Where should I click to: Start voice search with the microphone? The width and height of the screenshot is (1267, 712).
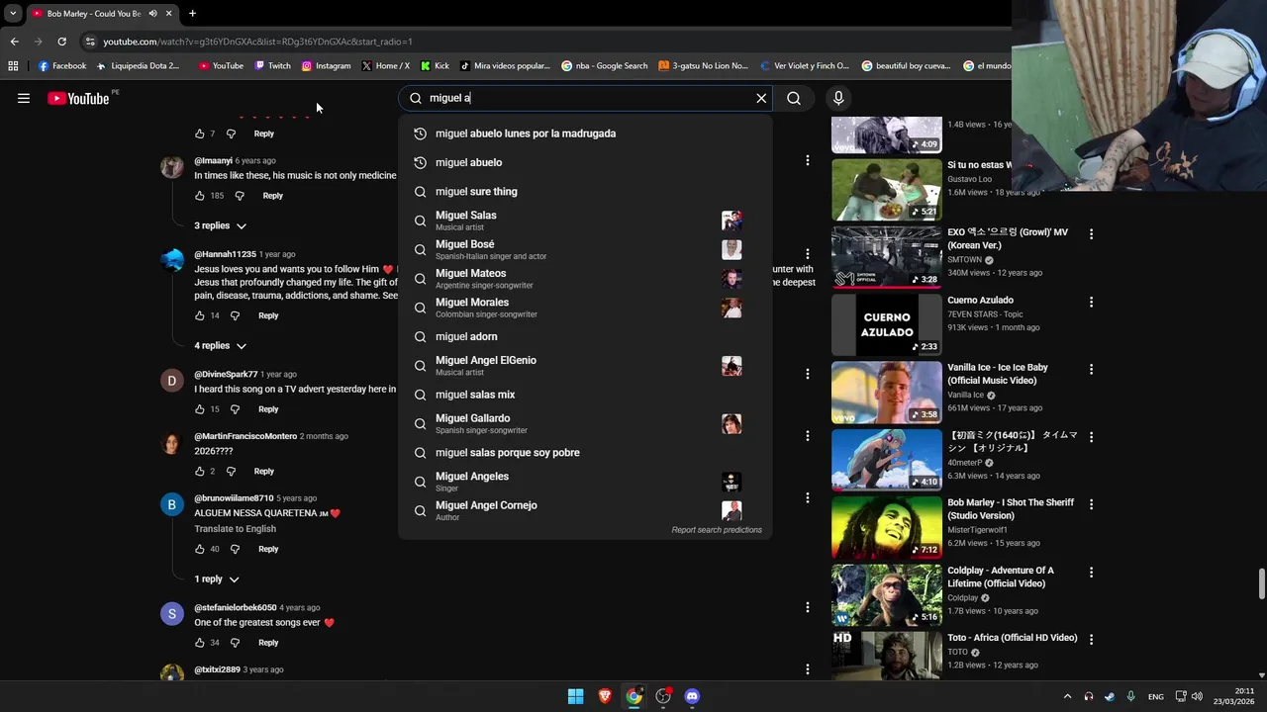point(838,98)
